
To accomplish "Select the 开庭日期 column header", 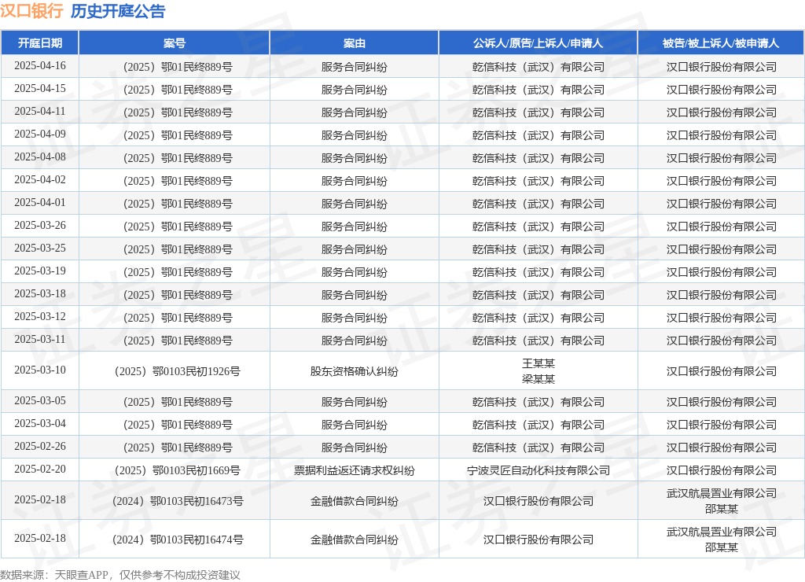I will click(40, 43).
